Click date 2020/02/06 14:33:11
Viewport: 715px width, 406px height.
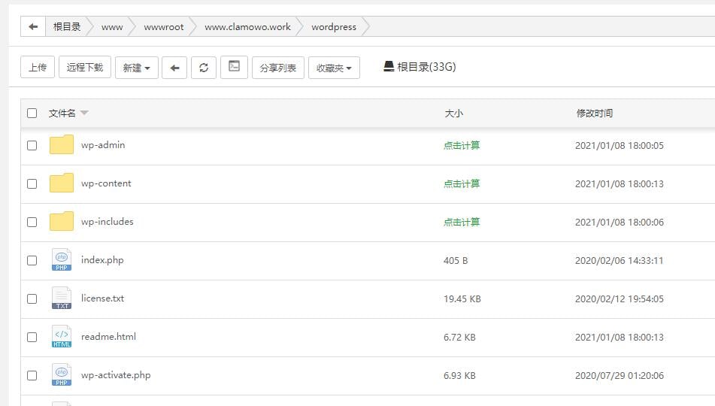tap(620, 260)
